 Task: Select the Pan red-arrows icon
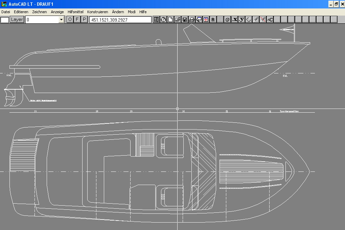(x=206, y=20)
